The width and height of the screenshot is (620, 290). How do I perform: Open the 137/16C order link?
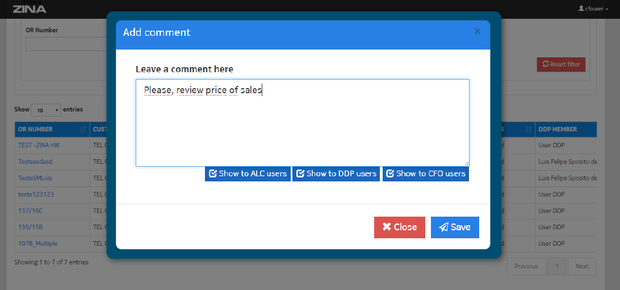[30, 210]
